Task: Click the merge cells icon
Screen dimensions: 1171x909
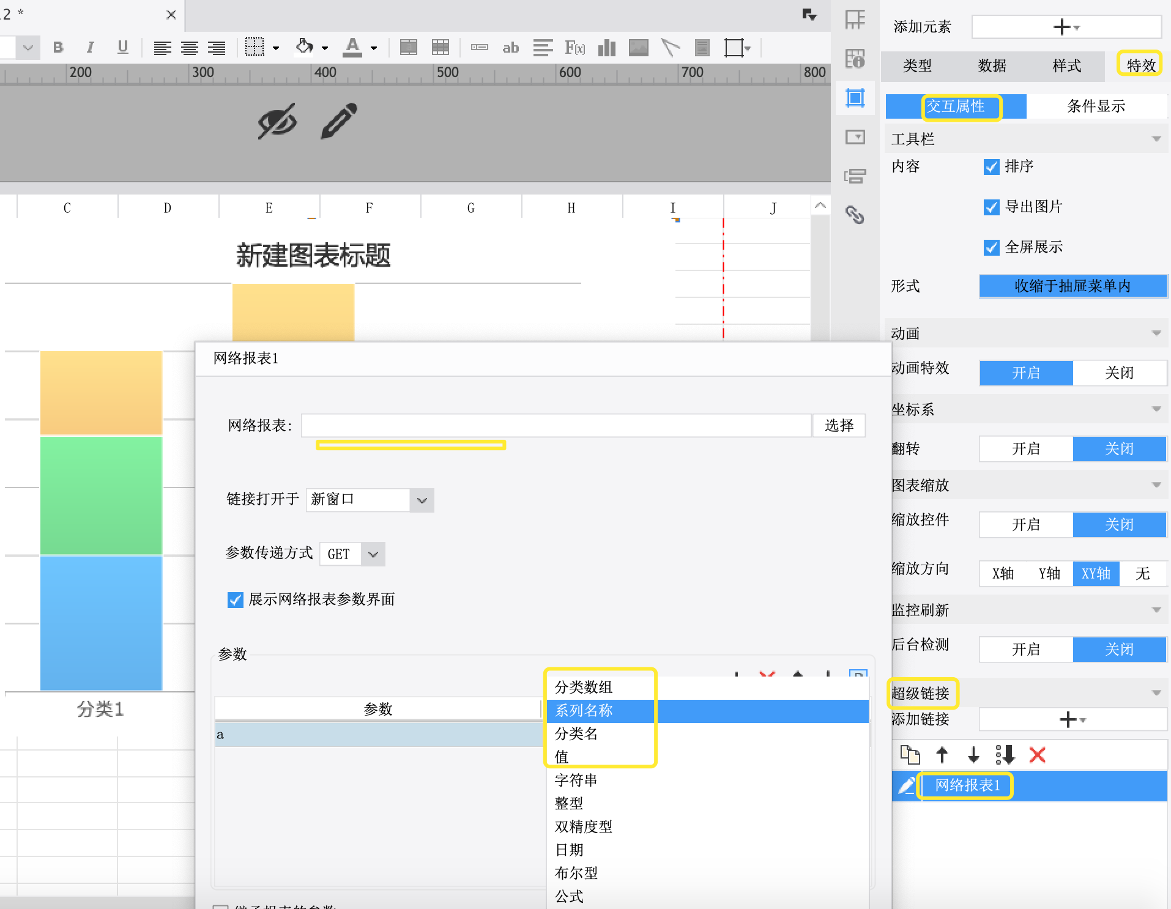Action: (x=409, y=47)
